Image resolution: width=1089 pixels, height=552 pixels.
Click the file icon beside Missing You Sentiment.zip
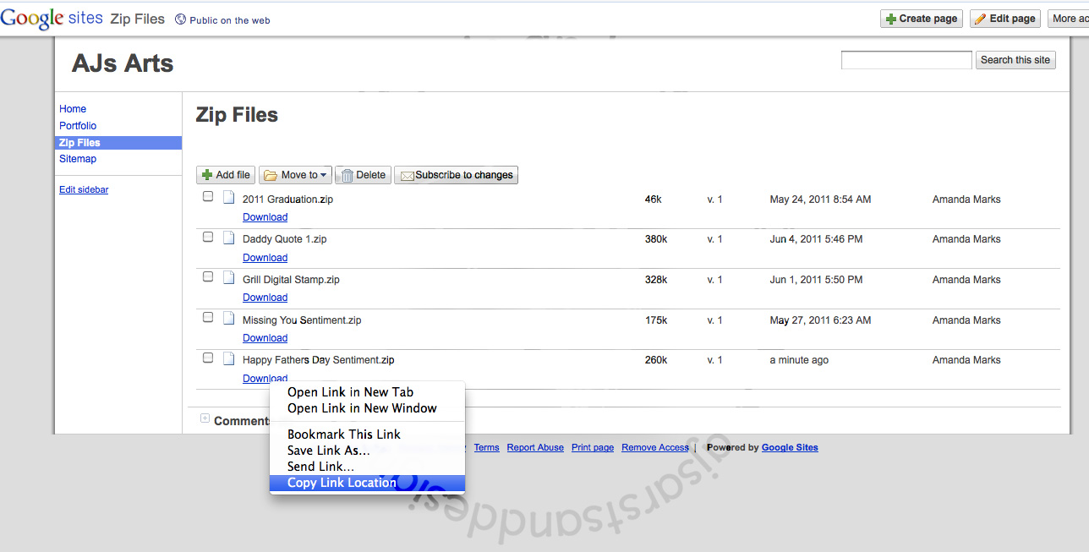pos(228,319)
